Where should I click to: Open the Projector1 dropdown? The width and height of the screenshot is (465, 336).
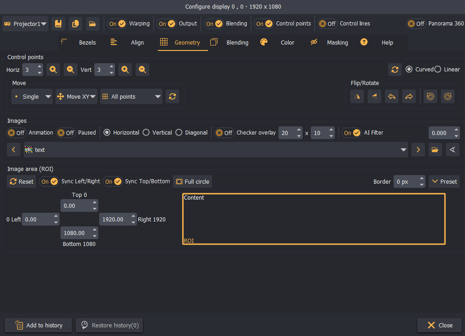25,24
